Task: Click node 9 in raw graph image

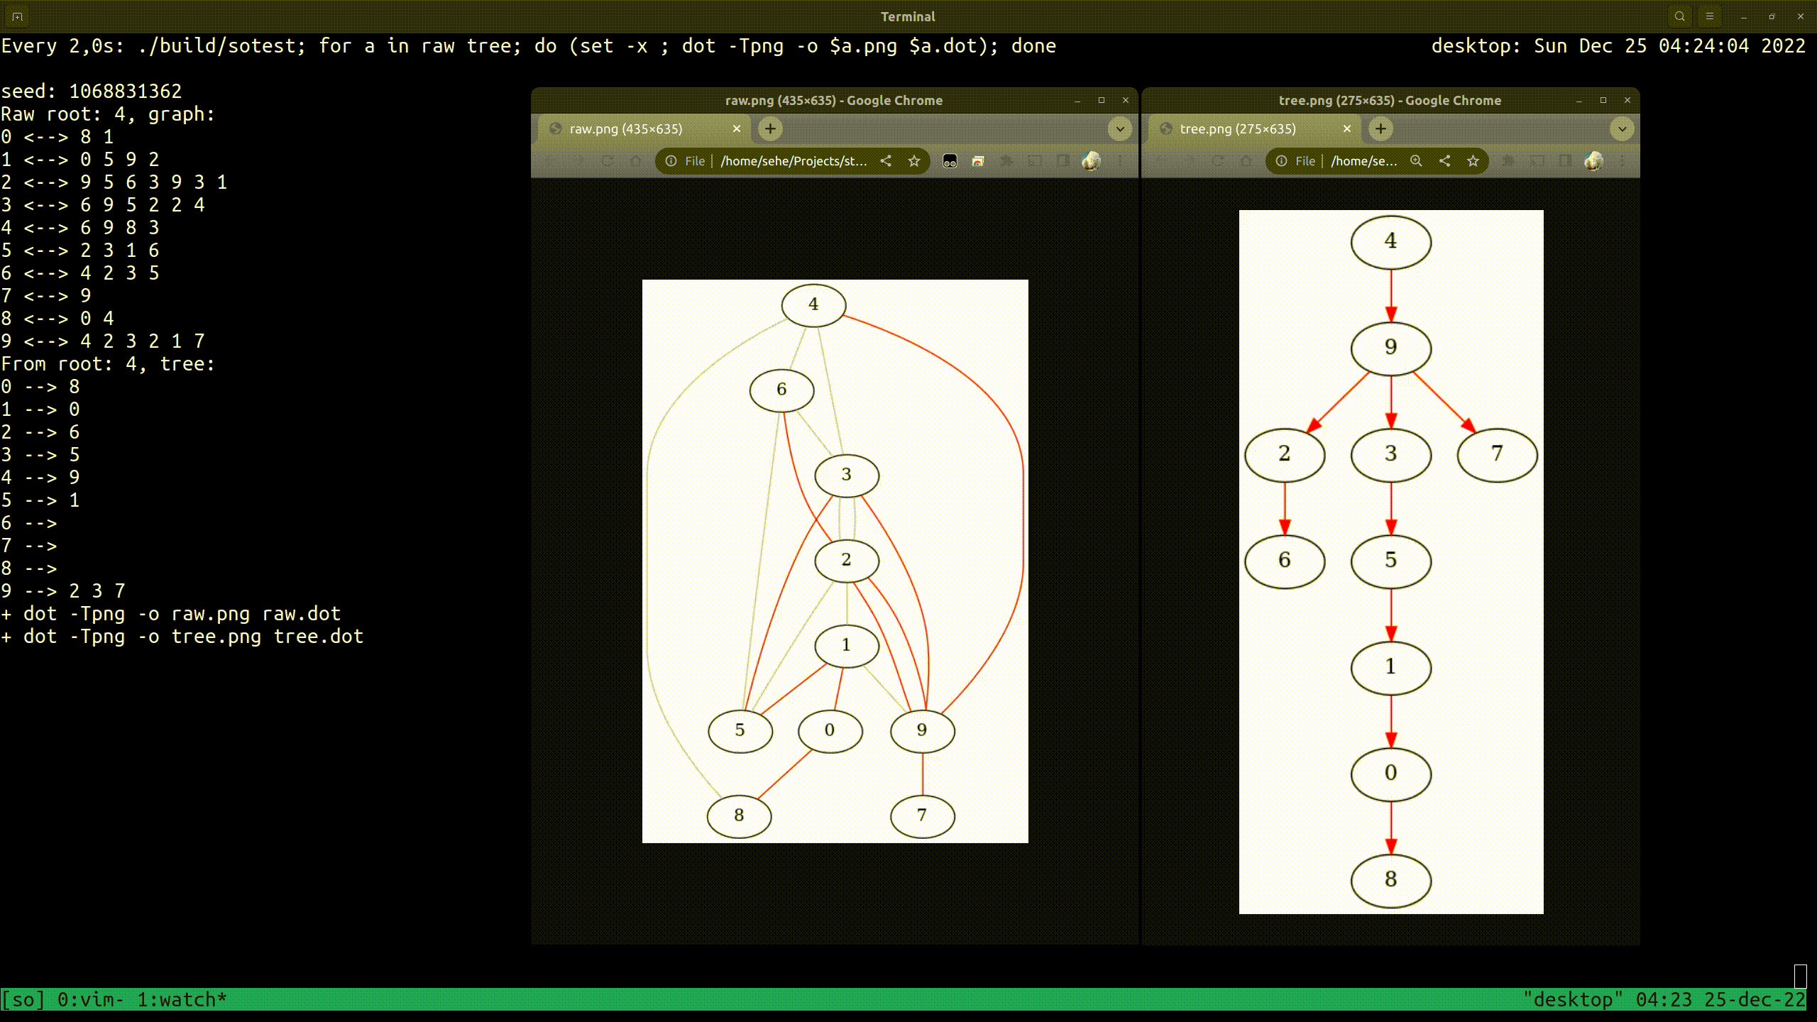Action: pos(922,730)
